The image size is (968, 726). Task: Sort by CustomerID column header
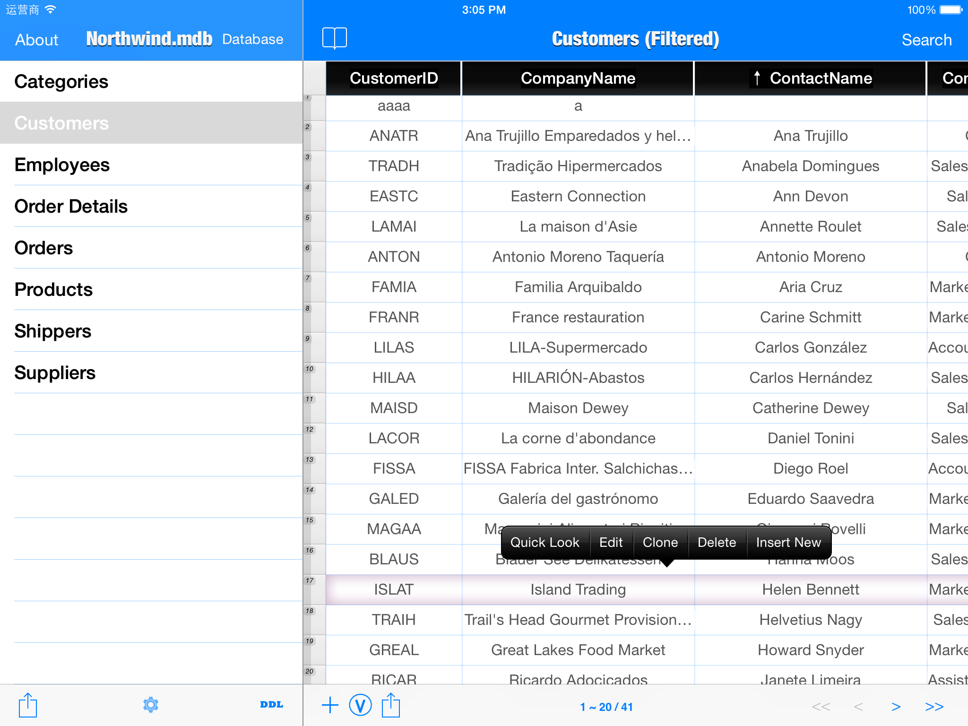coord(393,78)
